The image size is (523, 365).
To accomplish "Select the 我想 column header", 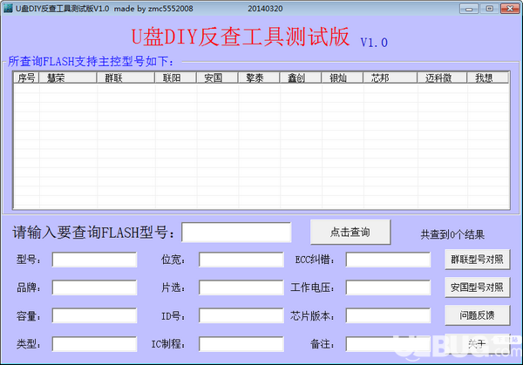I will [488, 78].
